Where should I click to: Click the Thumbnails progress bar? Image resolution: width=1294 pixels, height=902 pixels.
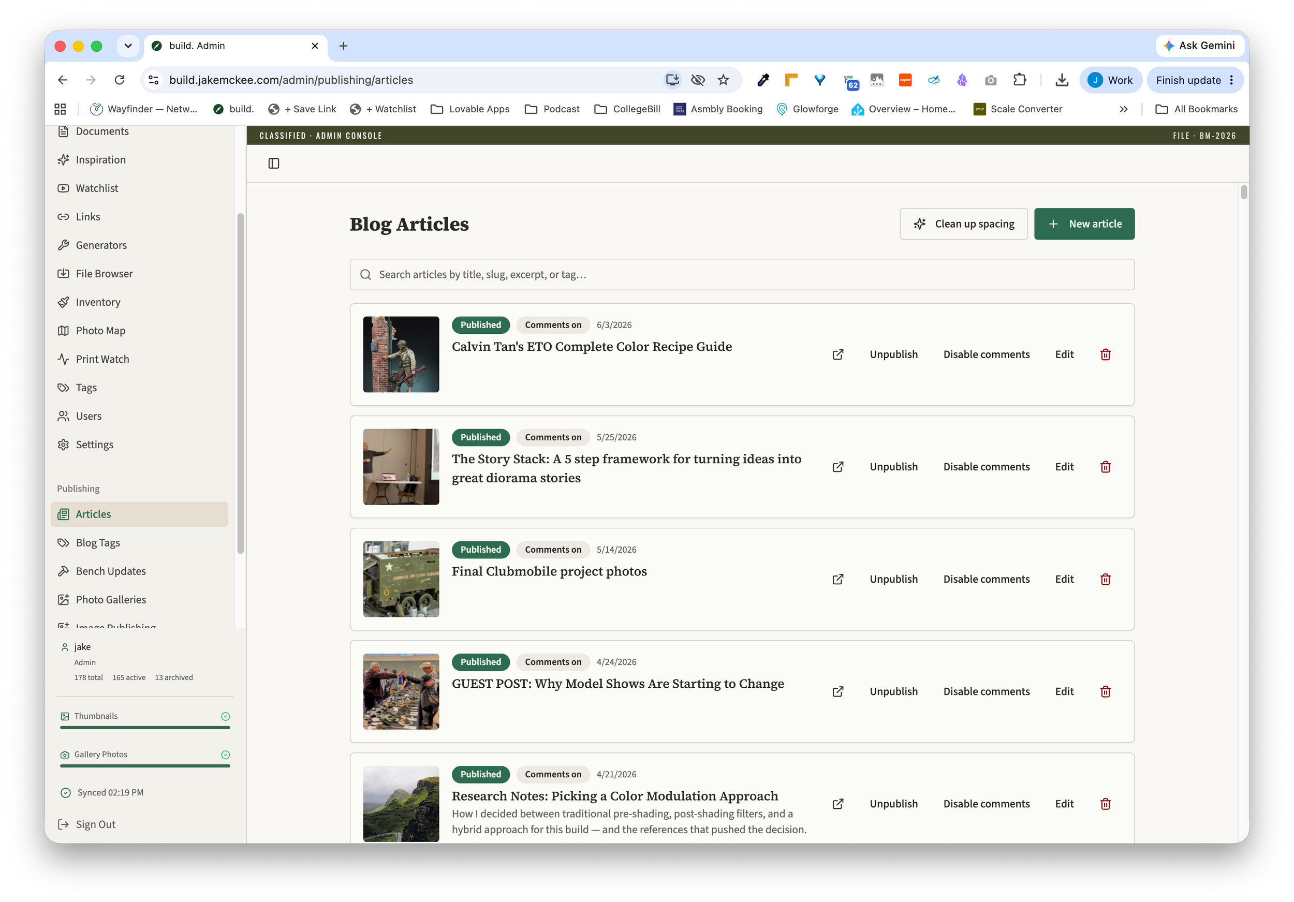click(145, 728)
